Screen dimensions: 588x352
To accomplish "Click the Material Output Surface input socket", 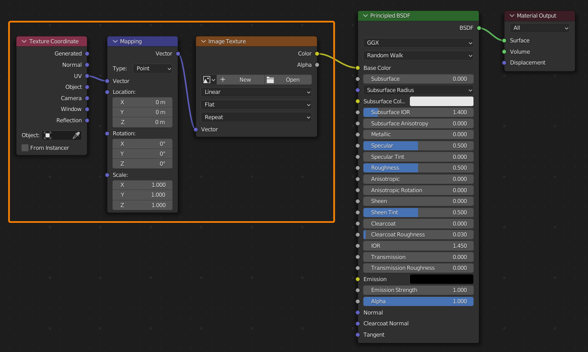I will (504, 41).
